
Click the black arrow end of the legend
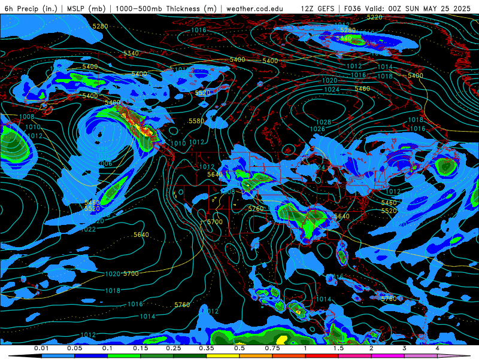[25, 356]
